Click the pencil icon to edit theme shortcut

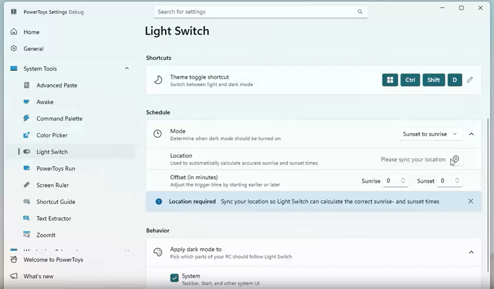pos(470,80)
